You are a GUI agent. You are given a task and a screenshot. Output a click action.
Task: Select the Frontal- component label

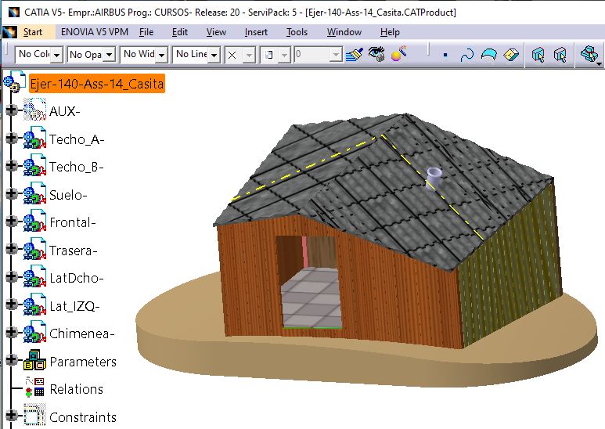pyautogui.click(x=73, y=223)
